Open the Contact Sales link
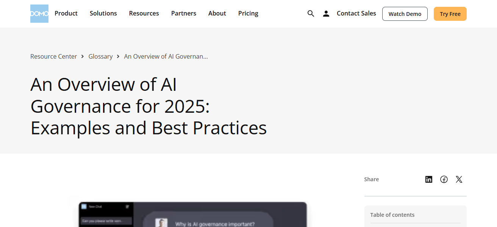The image size is (497, 227). (356, 13)
